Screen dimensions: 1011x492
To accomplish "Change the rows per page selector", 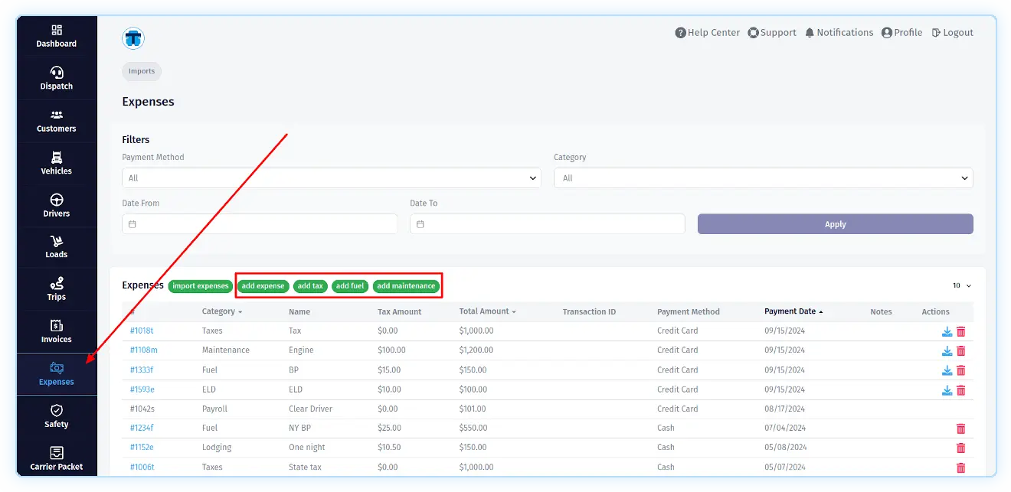I will [x=962, y=285].
